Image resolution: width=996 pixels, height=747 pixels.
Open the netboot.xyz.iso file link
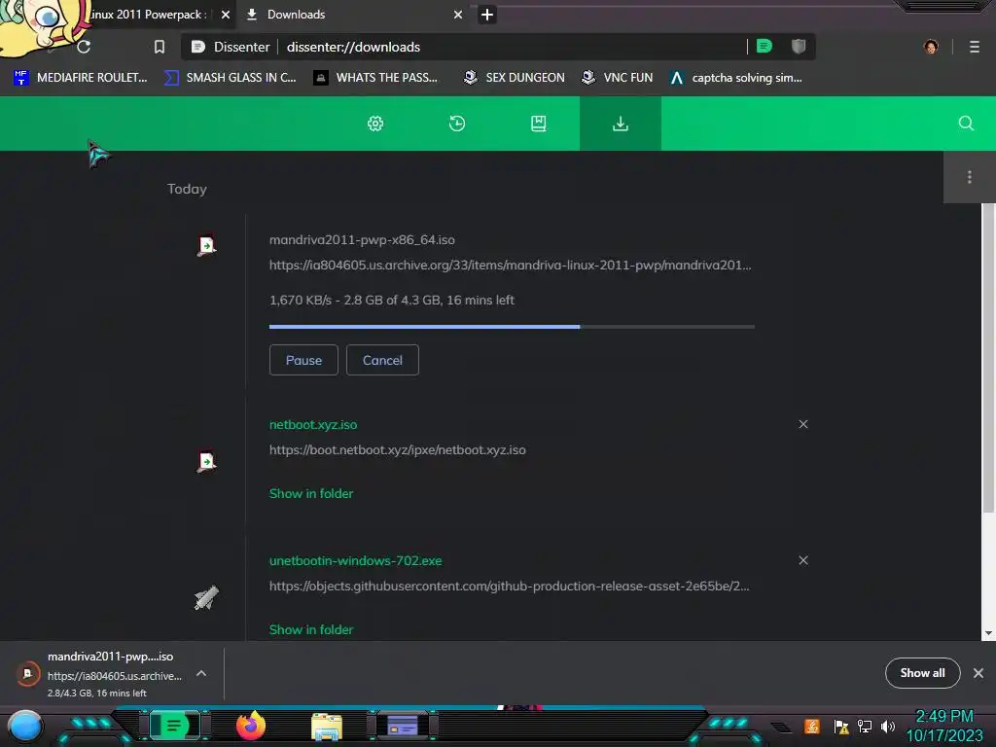tap(313, 424)
